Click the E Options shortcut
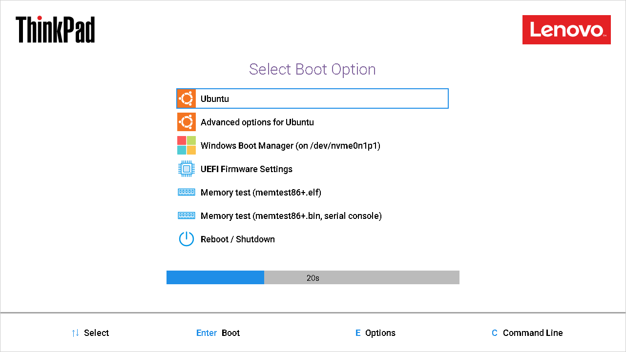The width and height of the screenshot is (626, 352). pyautogui.click(x=376, y=333)
